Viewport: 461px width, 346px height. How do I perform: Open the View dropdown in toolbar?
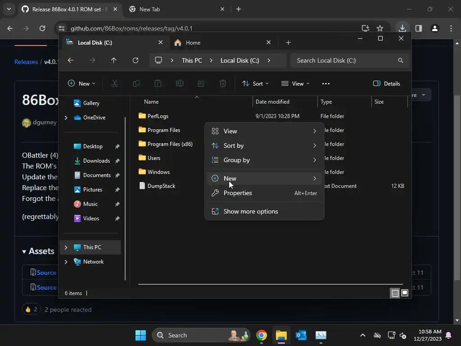coord(295,83)
